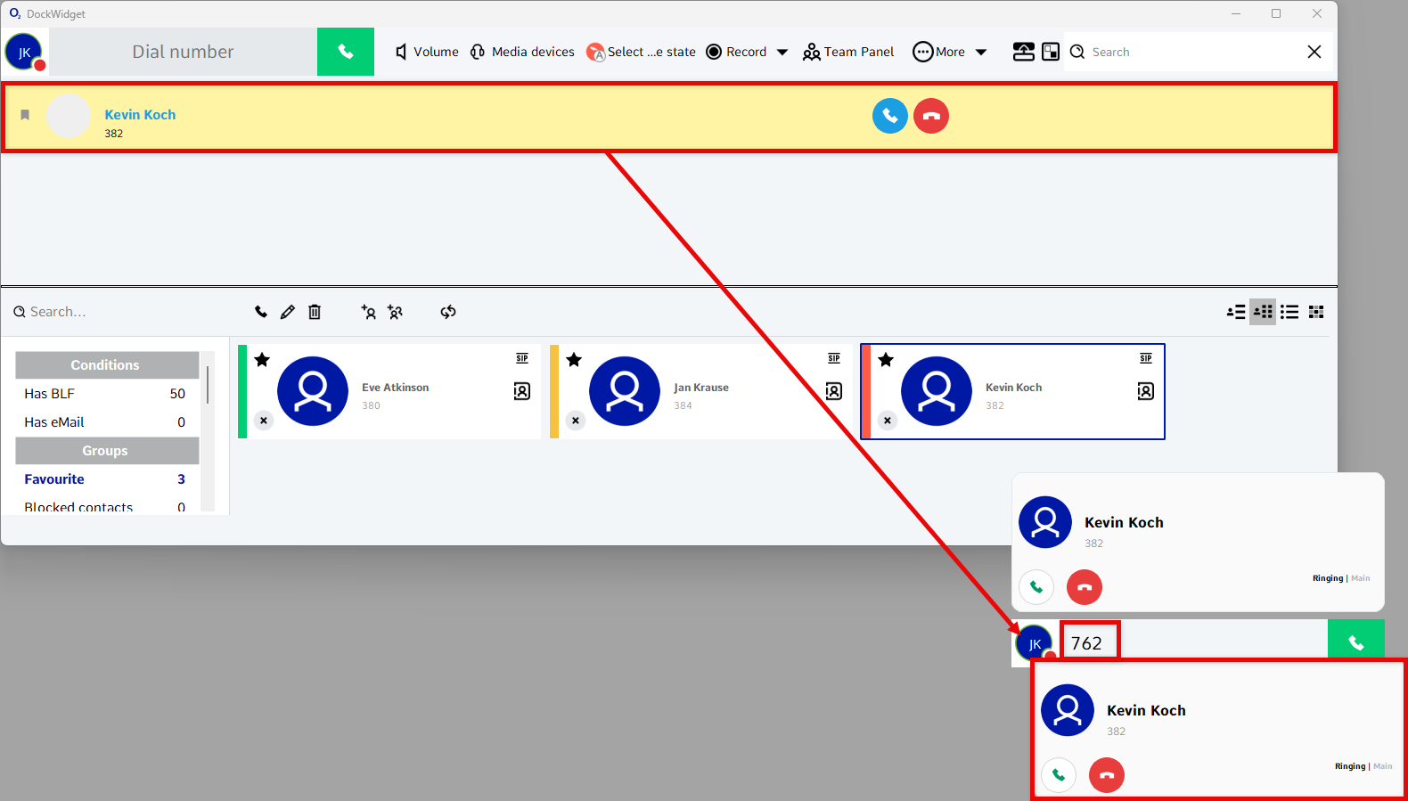Select the Favourite group

[x=54, y=479]
